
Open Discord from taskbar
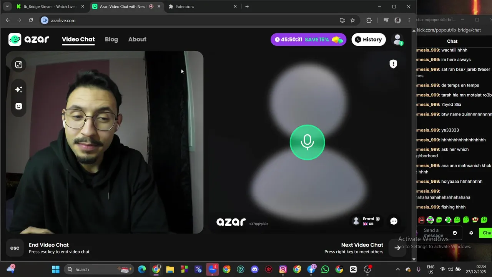[254, 269]
